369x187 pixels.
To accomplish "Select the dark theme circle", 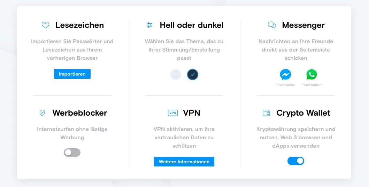I will click(192, 75).
